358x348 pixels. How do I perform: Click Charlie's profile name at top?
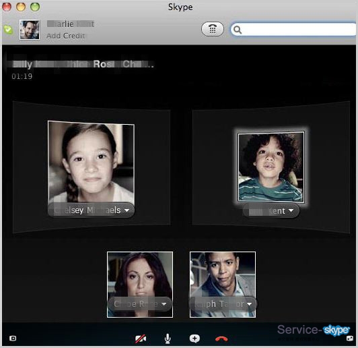pos(71,24)
